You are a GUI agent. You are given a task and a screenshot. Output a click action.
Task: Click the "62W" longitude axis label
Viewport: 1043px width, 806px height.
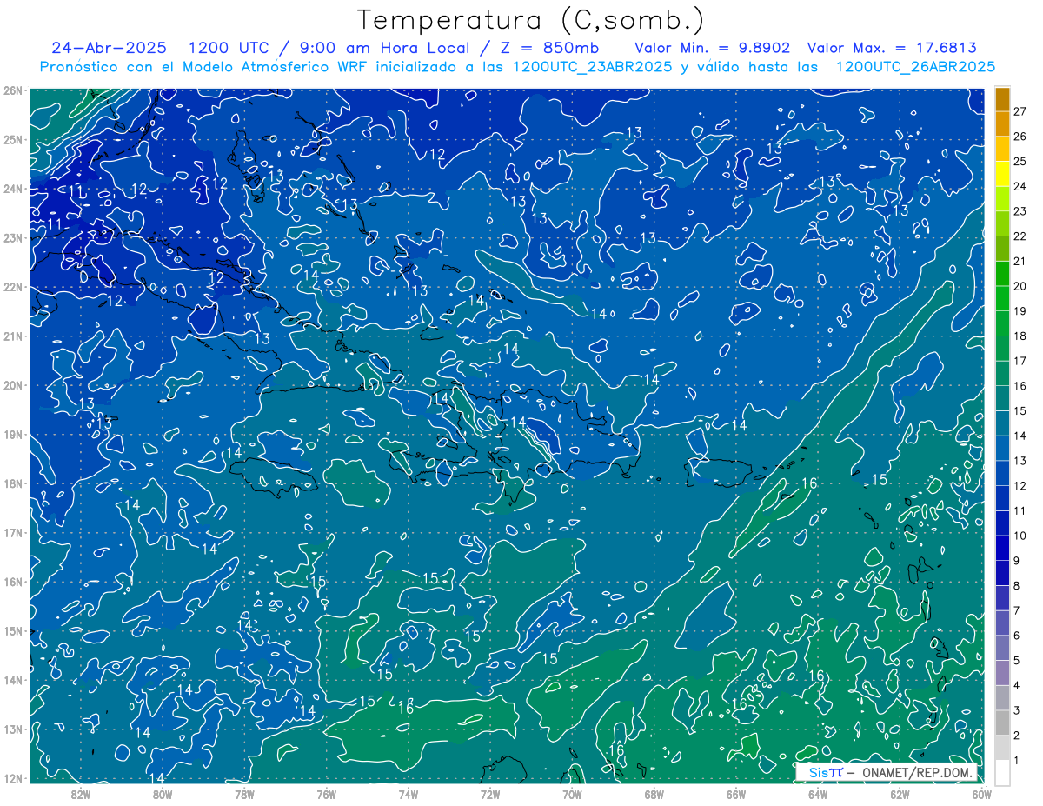900,794
